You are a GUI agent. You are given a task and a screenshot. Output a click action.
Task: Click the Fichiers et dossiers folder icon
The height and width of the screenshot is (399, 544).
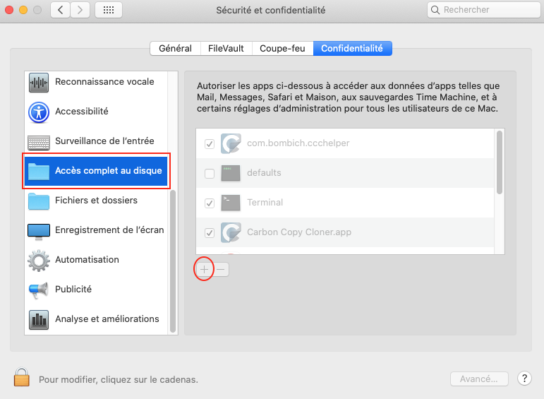[x=39, y=201]
